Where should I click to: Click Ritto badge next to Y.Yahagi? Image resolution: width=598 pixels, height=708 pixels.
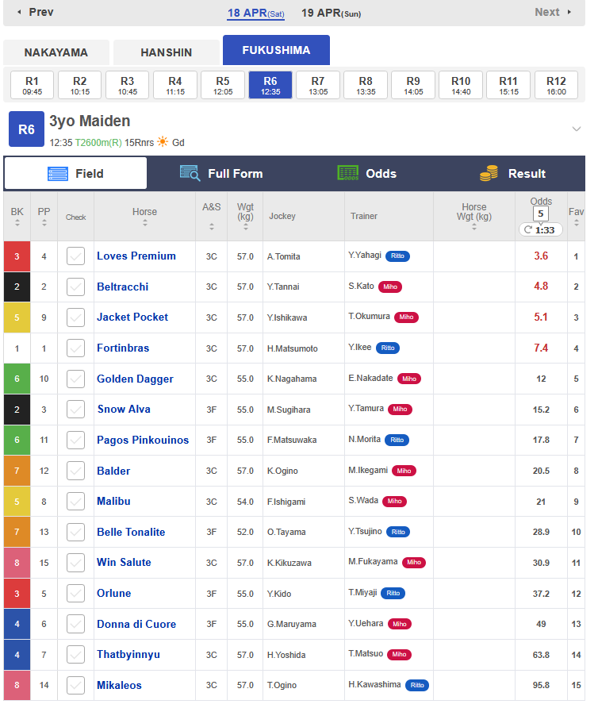[x=397, y=256]
